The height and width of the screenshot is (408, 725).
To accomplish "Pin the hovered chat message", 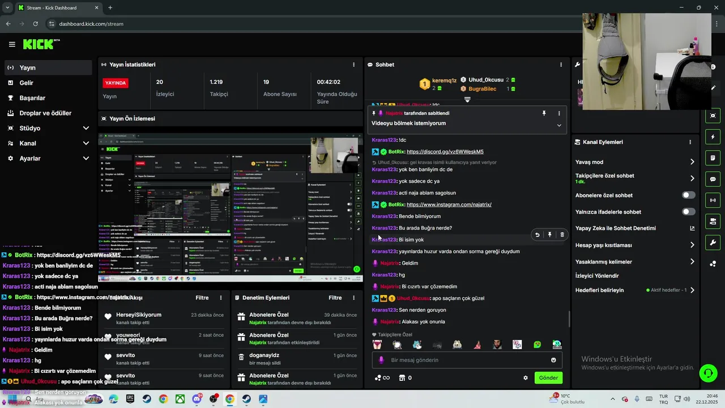I will [549, 235].
